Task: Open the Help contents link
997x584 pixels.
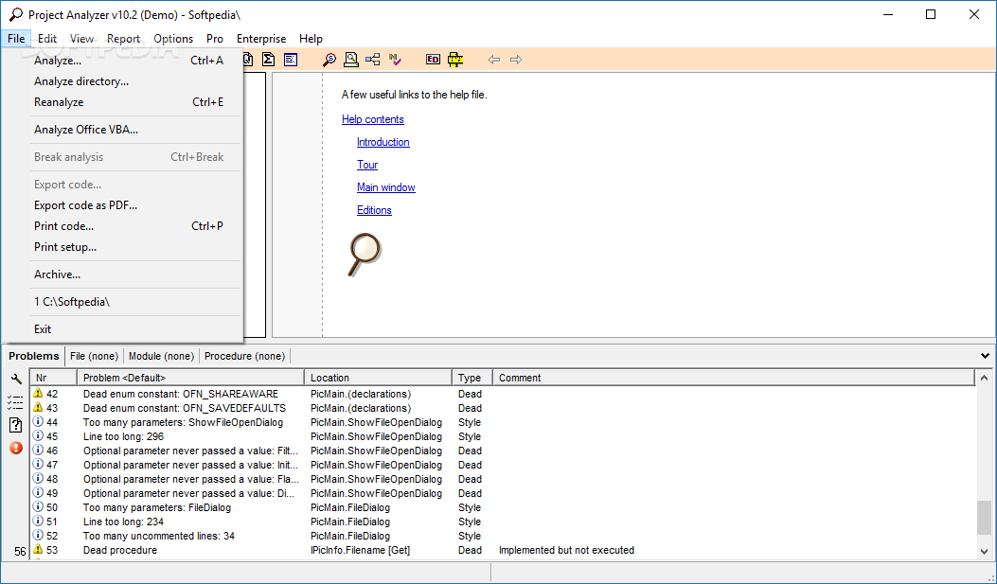Action: 373,119
